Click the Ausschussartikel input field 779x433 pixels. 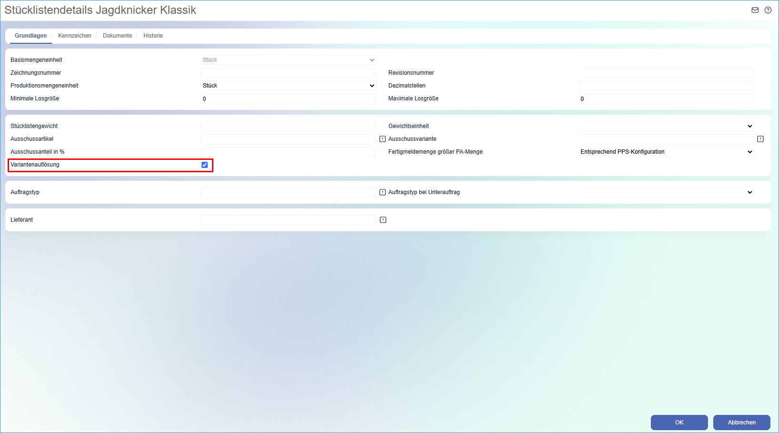[x=288, y=139]
